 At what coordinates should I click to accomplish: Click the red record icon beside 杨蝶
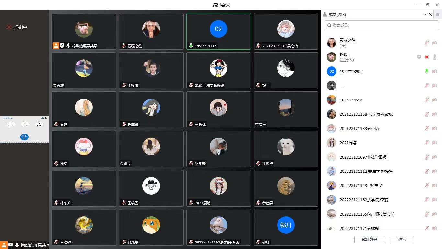coord(427,57)
